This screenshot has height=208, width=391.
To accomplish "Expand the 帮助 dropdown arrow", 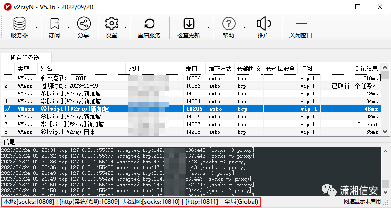I will [244, 27].
